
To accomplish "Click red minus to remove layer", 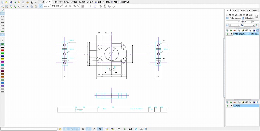I will [x=235, y=102].
